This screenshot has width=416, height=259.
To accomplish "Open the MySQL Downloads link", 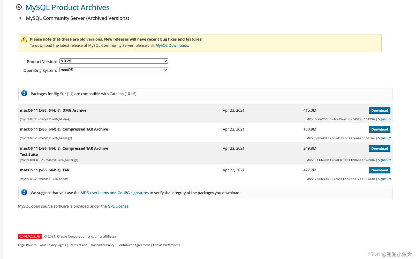I will click(172, 45).
